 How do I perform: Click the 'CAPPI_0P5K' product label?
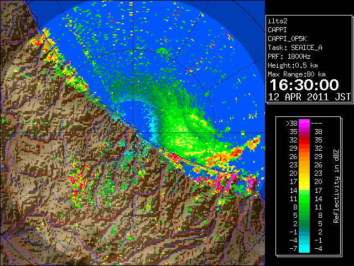287,39
